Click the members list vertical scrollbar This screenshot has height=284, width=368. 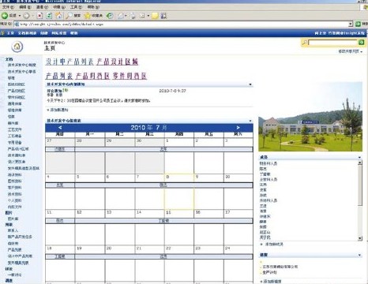pos(360,200)
